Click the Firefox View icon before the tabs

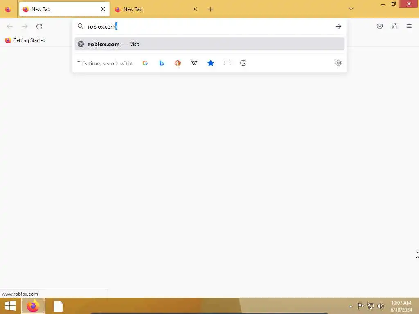click(x=8, y=9)
